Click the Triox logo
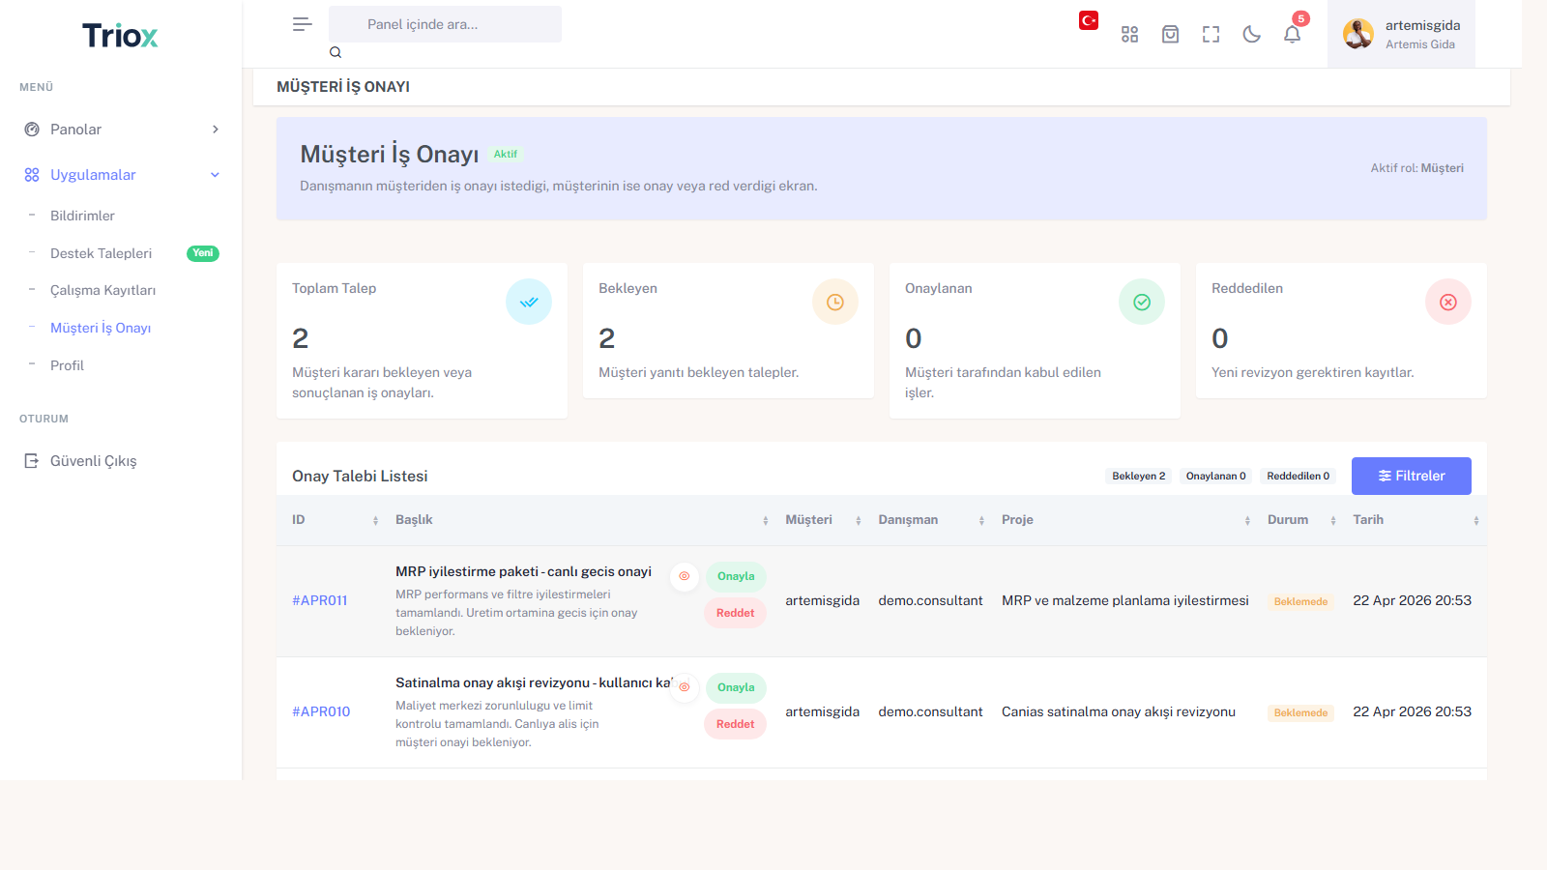The image size is (1547, 870). click(x=120, y=36)
